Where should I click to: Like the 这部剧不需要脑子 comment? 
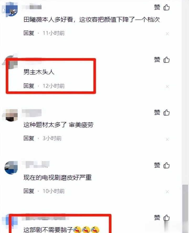(x=166, y=218)
